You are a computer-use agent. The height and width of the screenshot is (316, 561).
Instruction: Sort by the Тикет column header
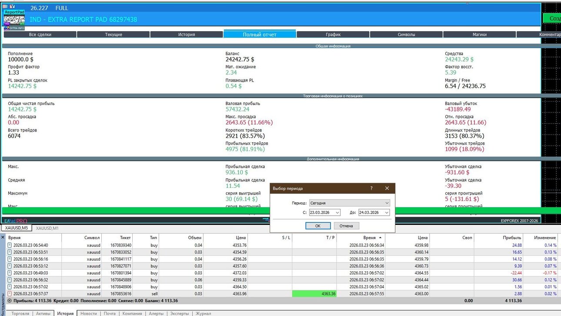point(117,238)
